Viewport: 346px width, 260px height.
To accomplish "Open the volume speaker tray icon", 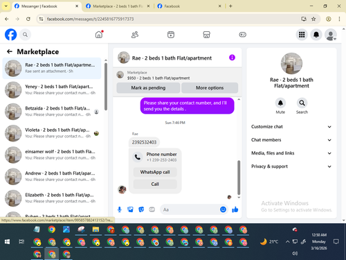I will click(x=295, y=253).
